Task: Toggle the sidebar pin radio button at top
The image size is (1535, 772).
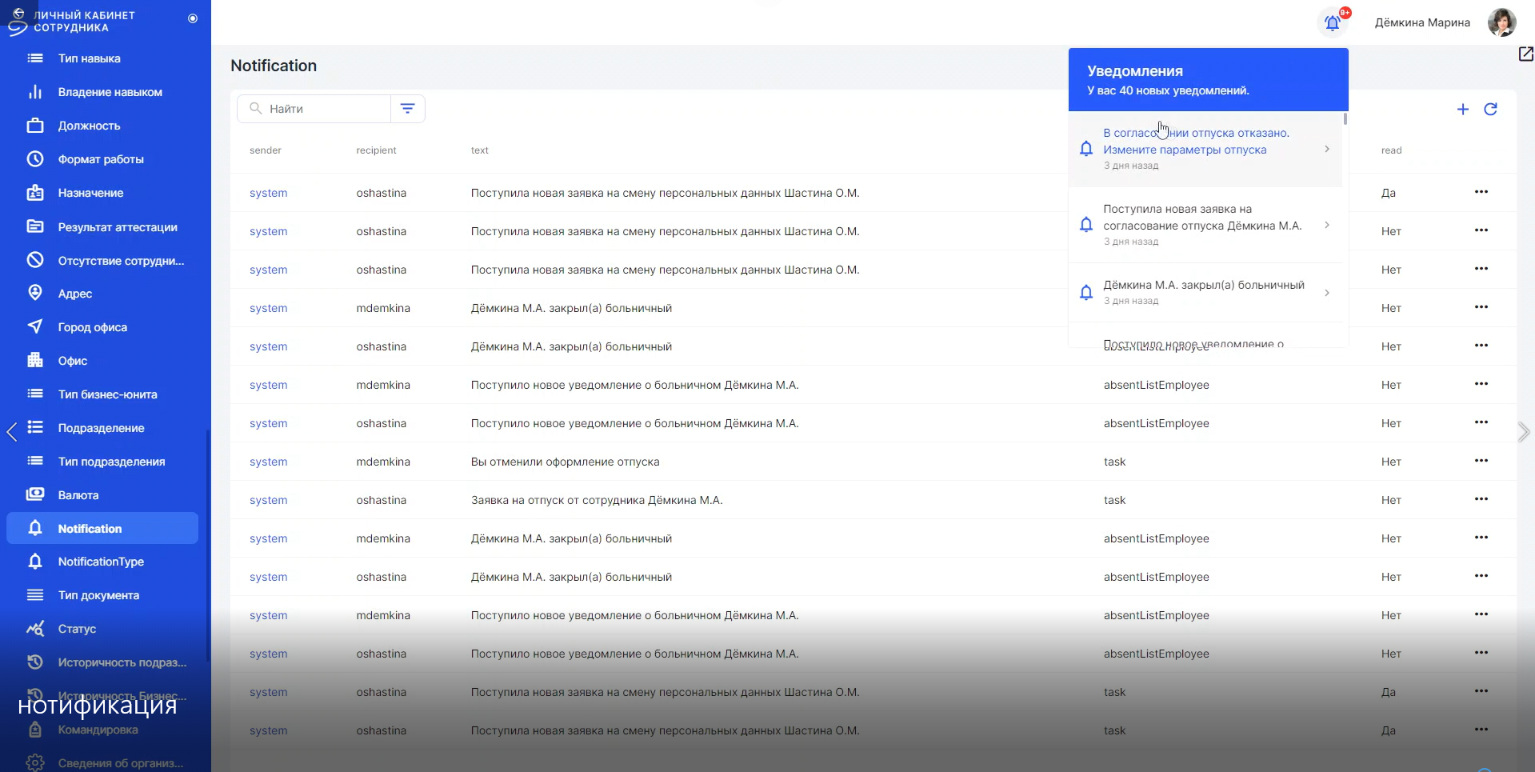Action: click(x=193, y=18)
